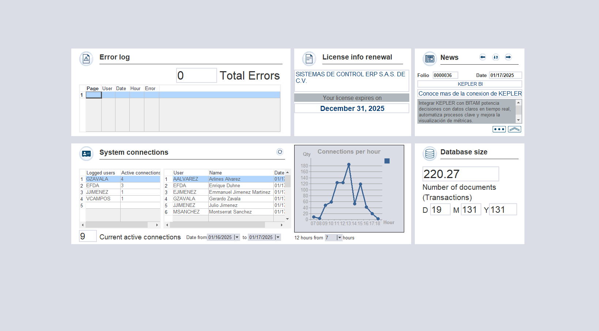Click the news refresh icon between the arrows
The width and height of the screenshot is (599, 331).
tap(495, 57)
